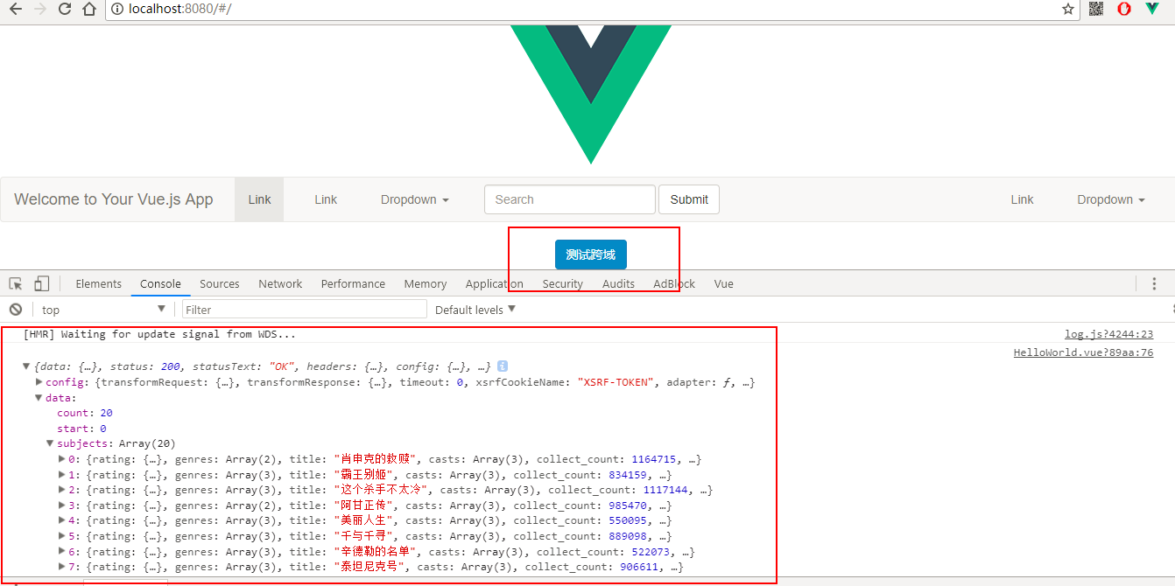Select the Console tab

tap(160, 283)
